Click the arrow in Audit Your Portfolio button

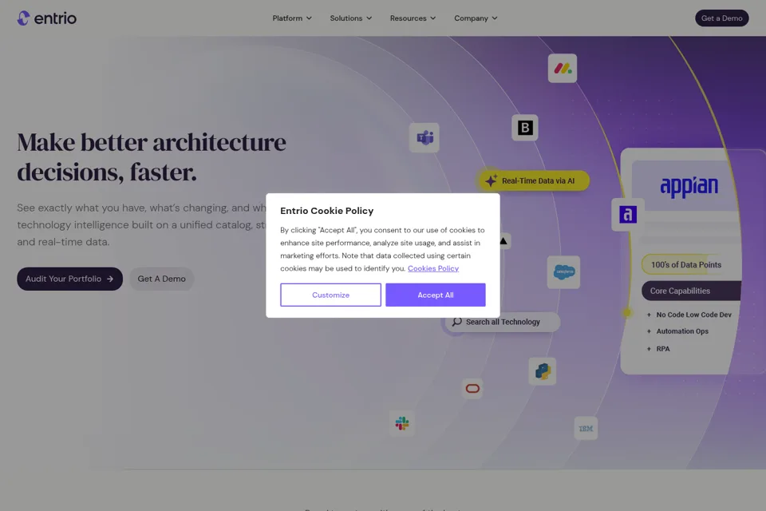(x=110, y=279)
